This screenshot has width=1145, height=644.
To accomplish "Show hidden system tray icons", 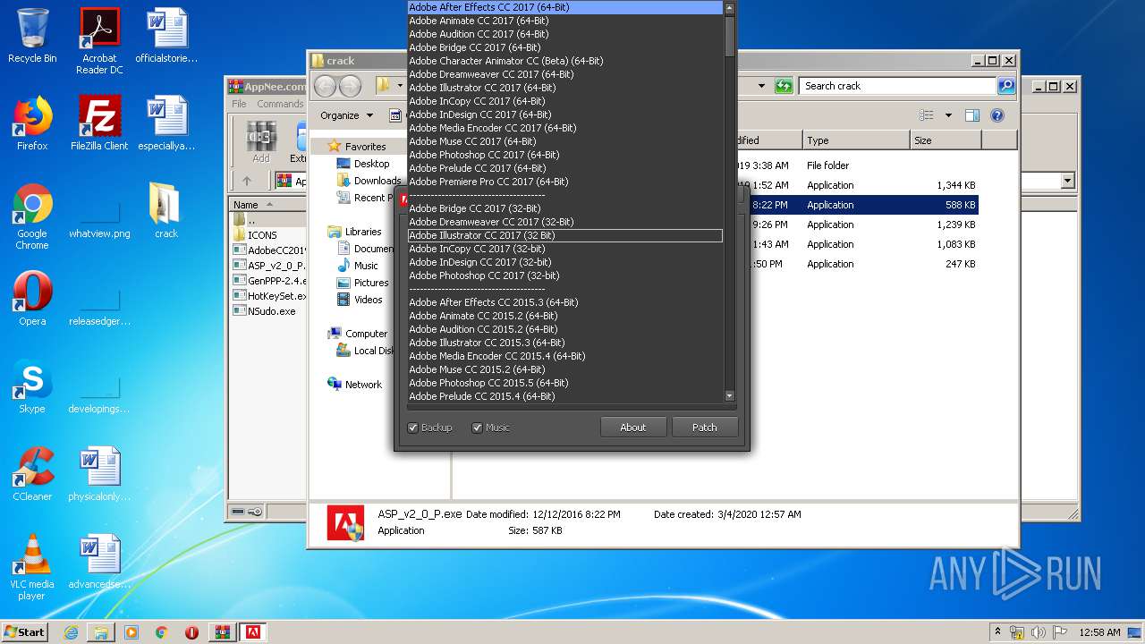I will [x=998, y=632].
